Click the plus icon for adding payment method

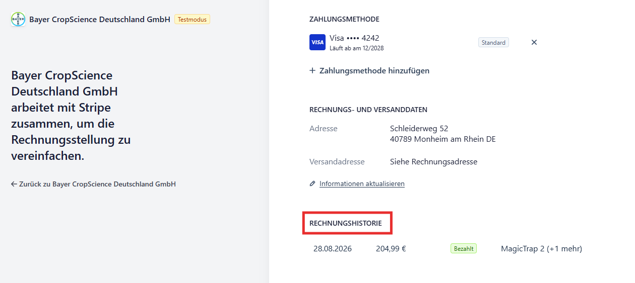(312, 71)
